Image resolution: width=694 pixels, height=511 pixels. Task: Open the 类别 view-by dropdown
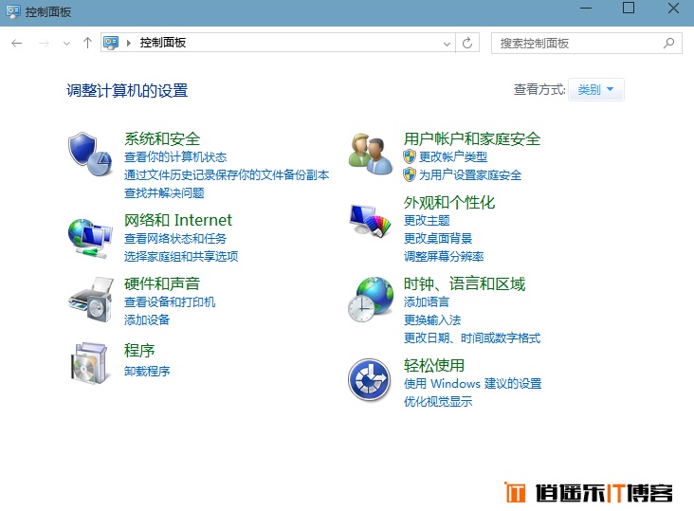595,90
